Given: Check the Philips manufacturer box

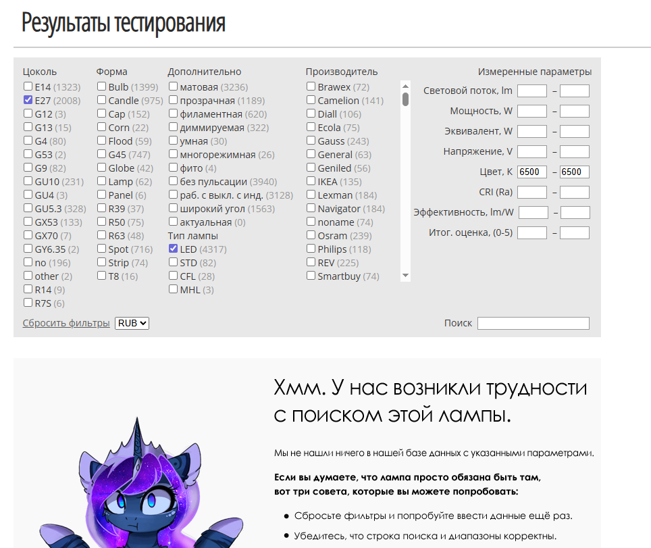Looking at the screenshot, I should pos(311,249).
